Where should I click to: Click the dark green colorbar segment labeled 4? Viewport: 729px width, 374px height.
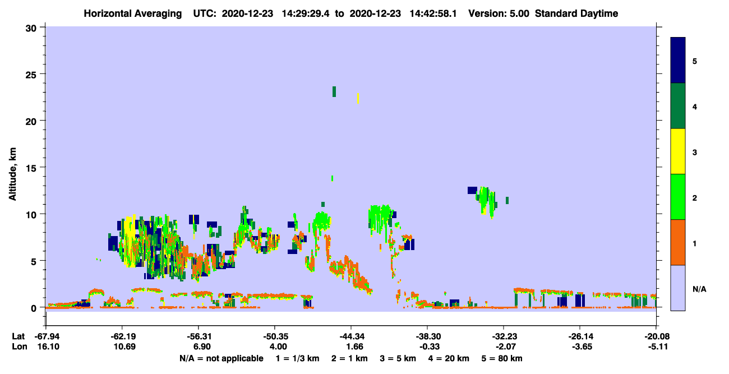click(x=678, y=106)
